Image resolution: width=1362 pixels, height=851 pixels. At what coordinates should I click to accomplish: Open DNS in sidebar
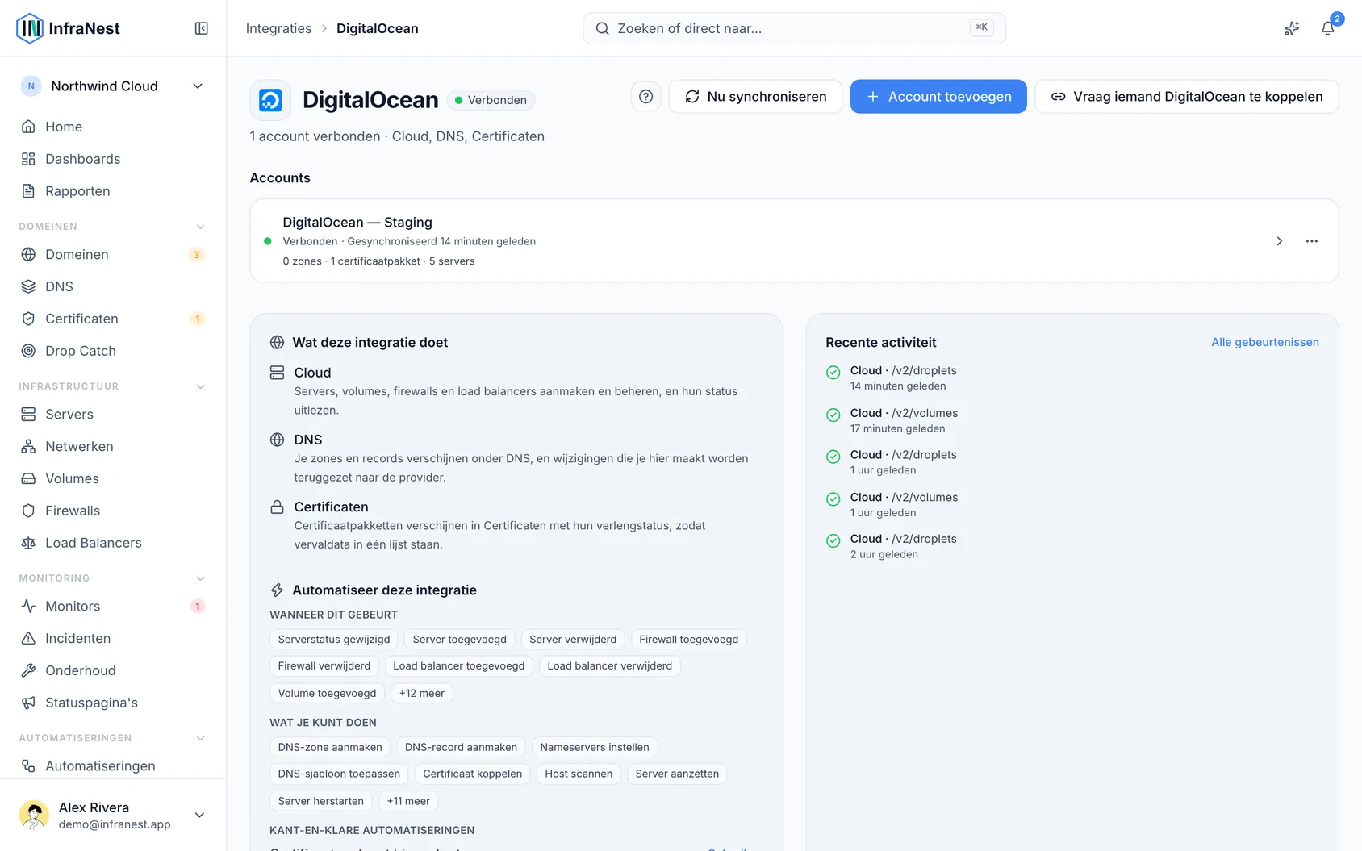tap(113, 286)
